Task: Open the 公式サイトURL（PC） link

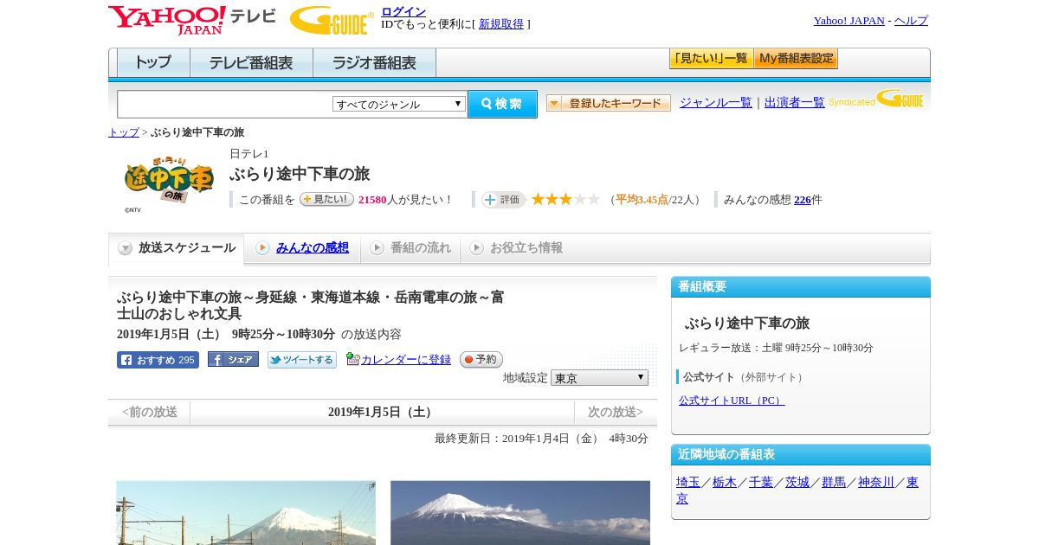Action: click(x=732, y=401)
